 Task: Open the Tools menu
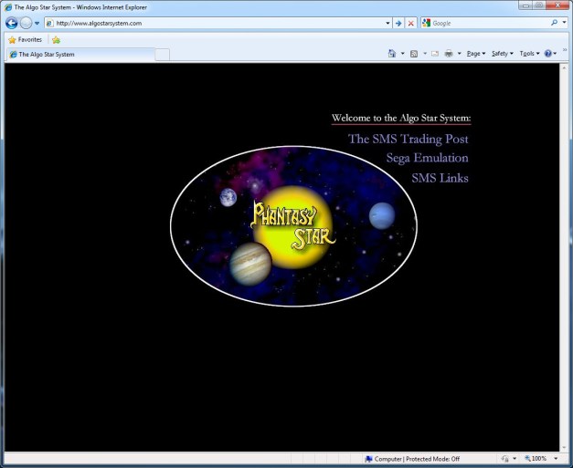[527, 54]
